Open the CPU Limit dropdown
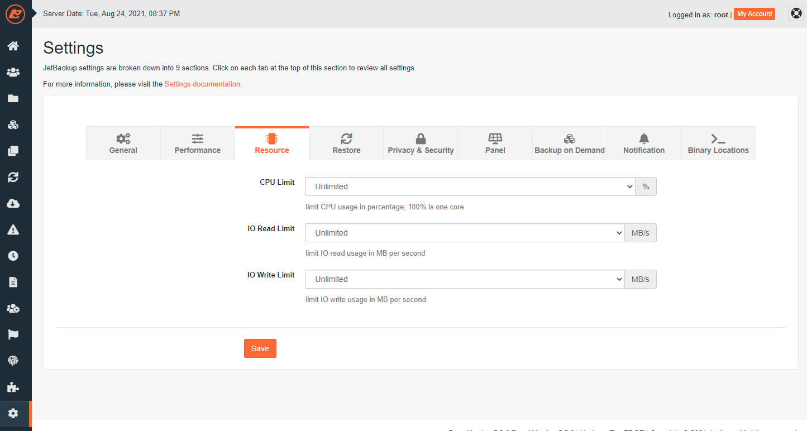 (x=469, y=186)
